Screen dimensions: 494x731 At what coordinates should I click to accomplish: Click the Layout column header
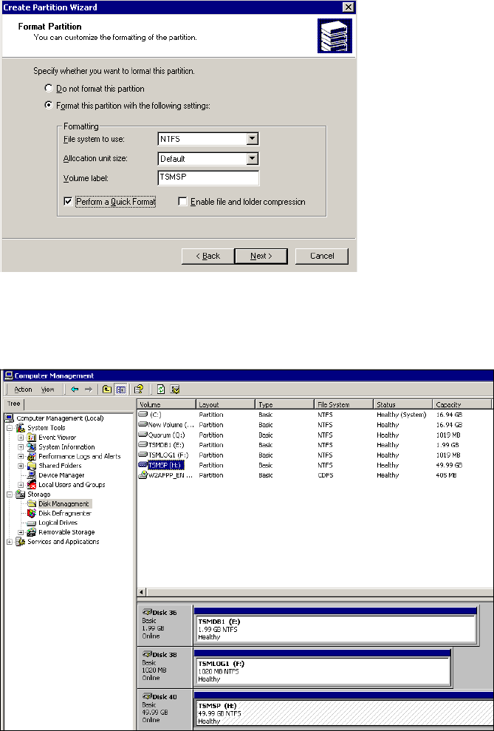pos(226,404)
